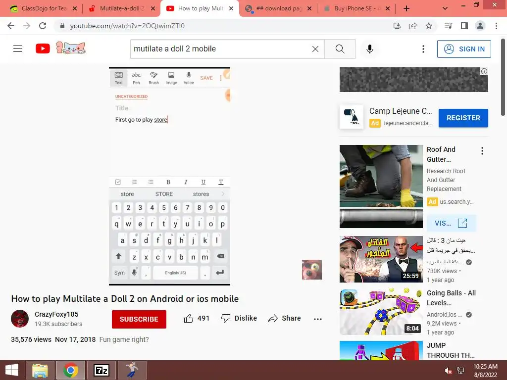Image resolution: width=507 pixels, height=380 pixels.
Task: Start voice search with the microphone
Action: click(x=369, y=49)
